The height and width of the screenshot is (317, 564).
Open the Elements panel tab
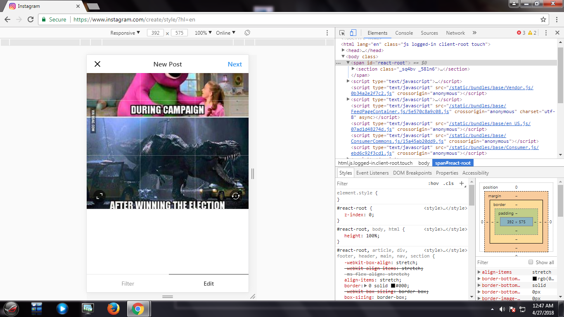tap(377, 33)
